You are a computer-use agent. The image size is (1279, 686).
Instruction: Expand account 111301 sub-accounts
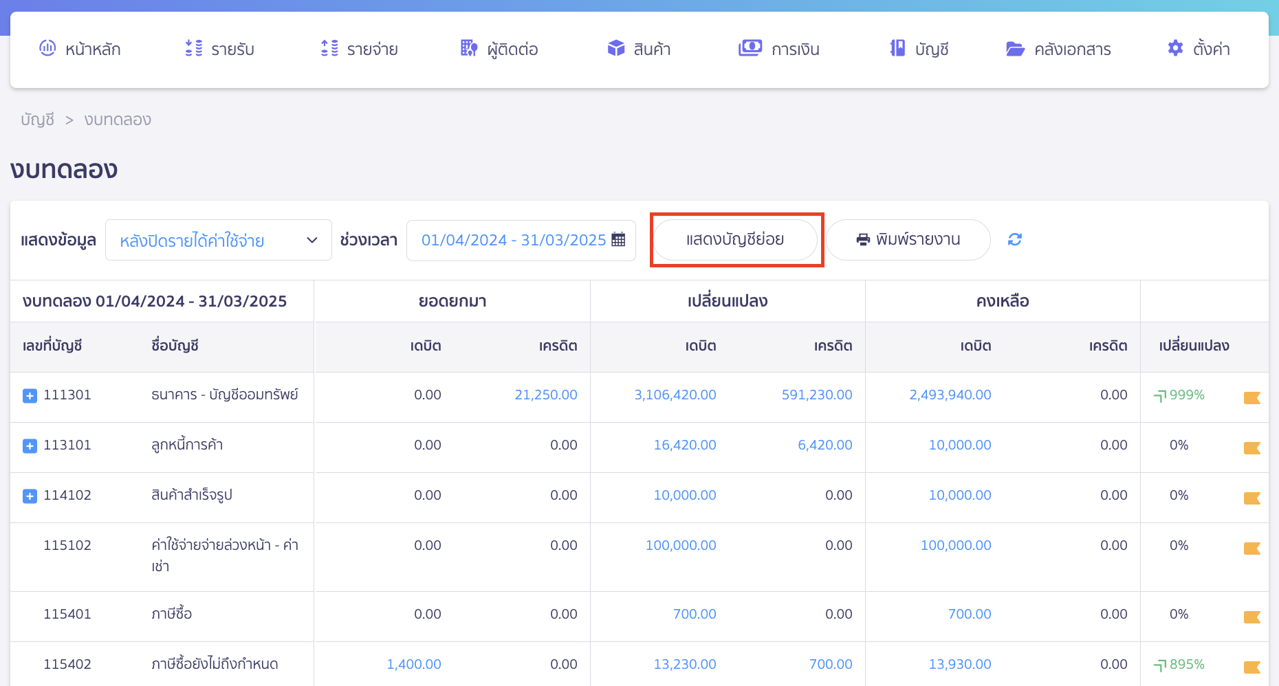coord(30,396)
